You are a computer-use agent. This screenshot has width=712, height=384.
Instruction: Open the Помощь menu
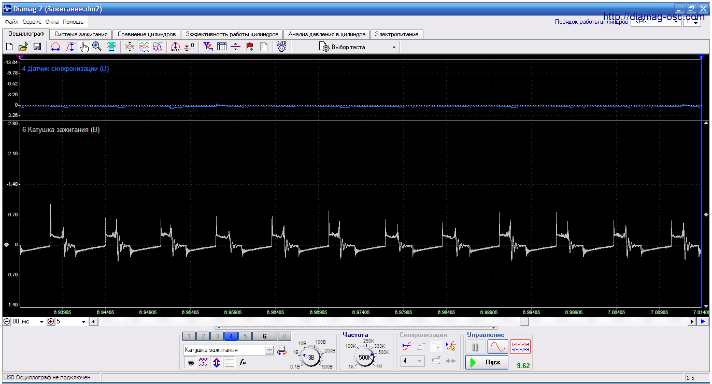(x=73, y=22)
